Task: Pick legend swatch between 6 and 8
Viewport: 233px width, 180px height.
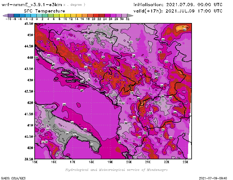Action: (x=56, y=15)
